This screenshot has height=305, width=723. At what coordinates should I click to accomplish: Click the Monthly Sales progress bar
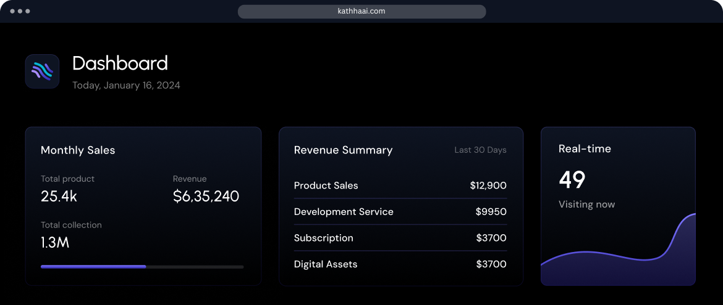(x=142, y=267)
